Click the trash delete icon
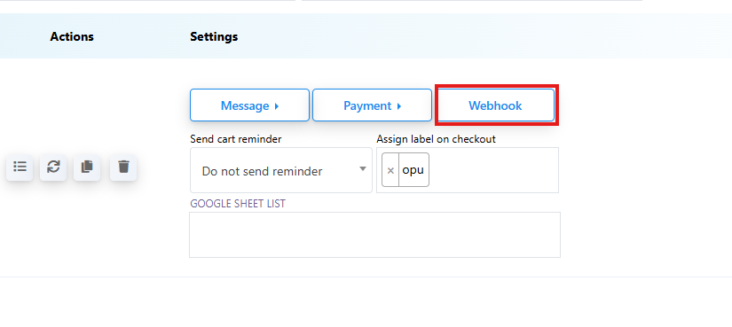This screenshot has height=327, width=732. click(x=123, y=167)
